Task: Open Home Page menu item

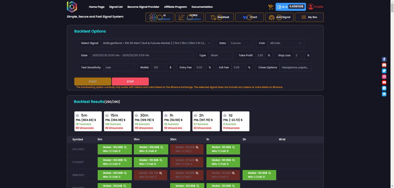Action: tap(97, 7)
